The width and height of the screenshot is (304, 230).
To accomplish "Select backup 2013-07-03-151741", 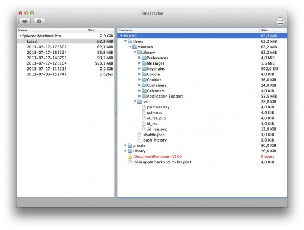I will pyautogui.click(x=66, y=74).
